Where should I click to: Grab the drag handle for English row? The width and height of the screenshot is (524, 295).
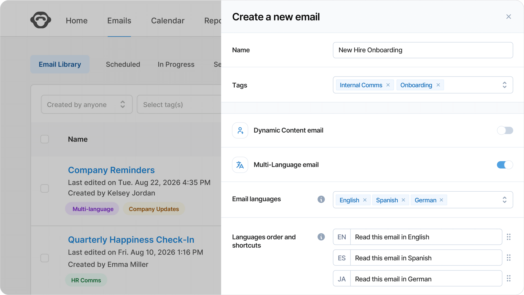coord(509,237)
